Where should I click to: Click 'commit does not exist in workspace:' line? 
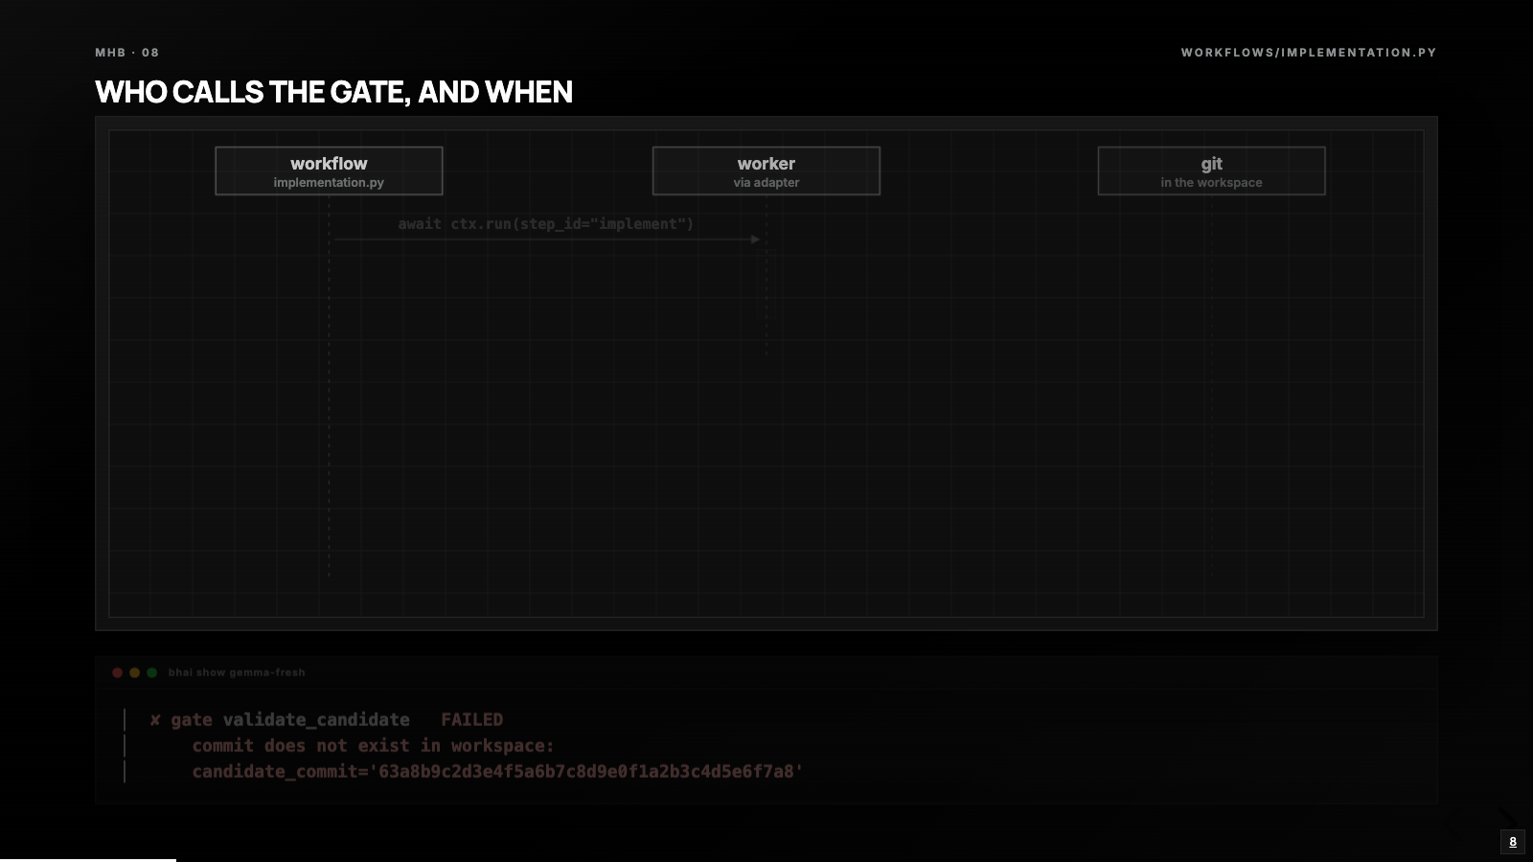tap(374, 746)
